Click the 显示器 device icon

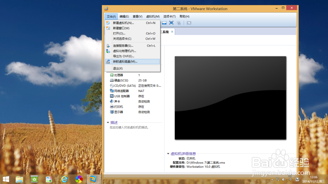coord(112,112)
